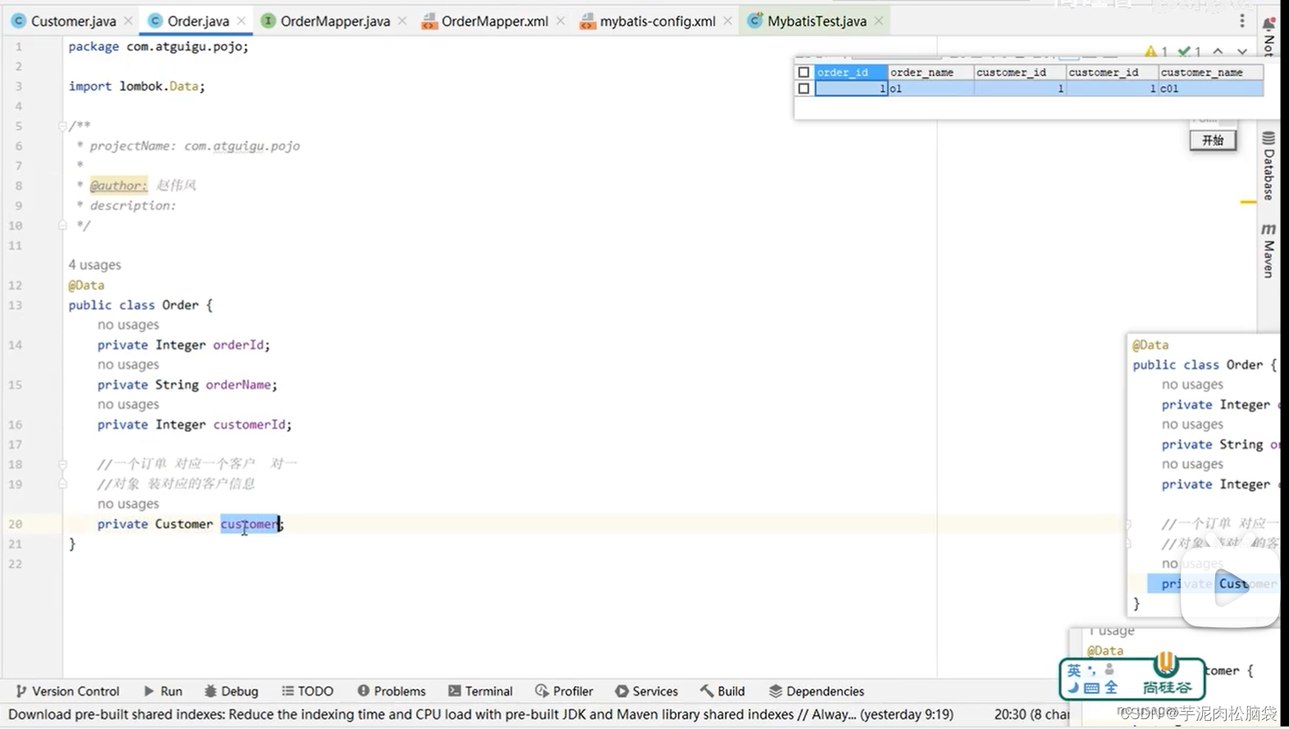
Task: Close the mybatis-config.xml tab
Action: point(728,21)
